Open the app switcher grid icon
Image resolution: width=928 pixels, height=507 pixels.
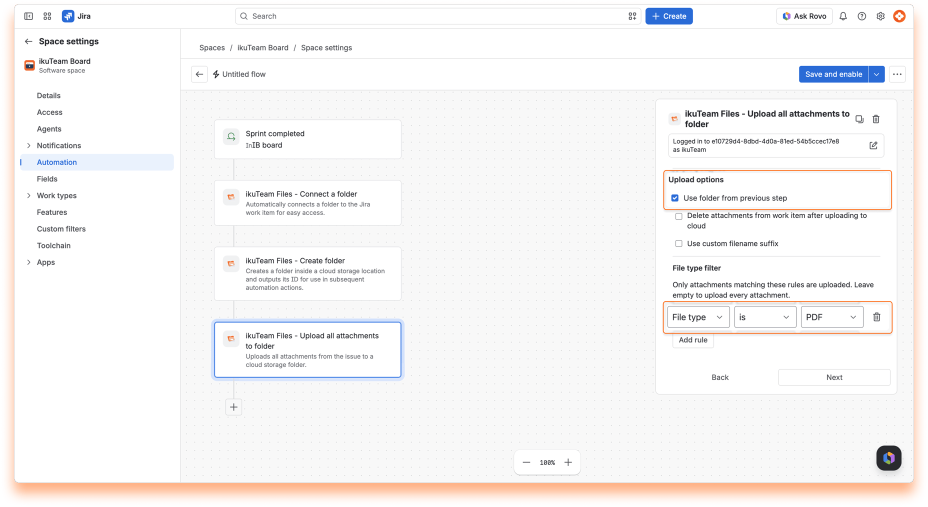click(x=47, y=16)
